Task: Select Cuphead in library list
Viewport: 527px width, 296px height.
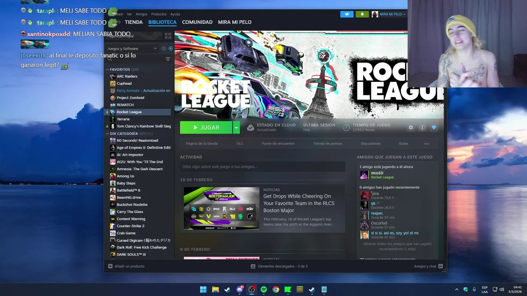Action: coord(124,83)
